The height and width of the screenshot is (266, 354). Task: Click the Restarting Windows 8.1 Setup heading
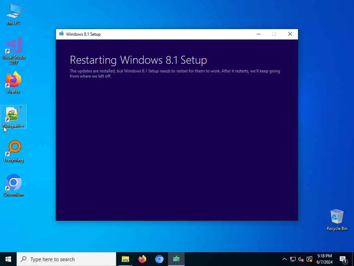[x=138, y=60]
